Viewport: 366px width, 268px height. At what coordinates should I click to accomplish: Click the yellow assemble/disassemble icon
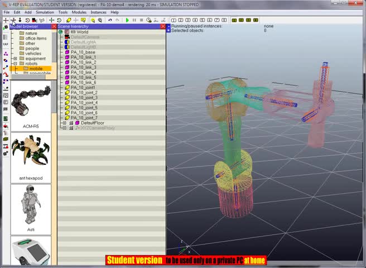[x=69, y=20]
